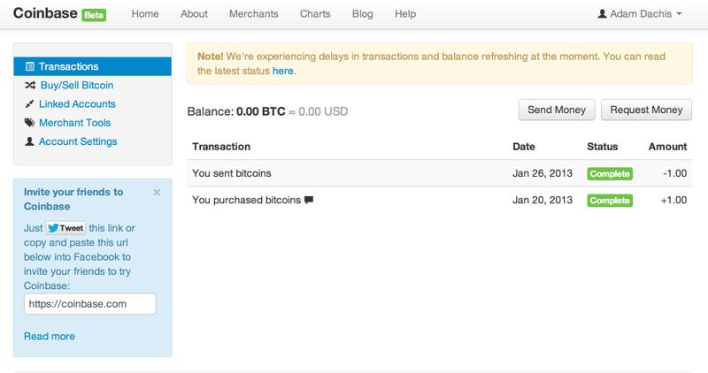Click the +1.00 amount
Image resolution: width=708 pixels, height=373 pixels.
coord(673,201)
